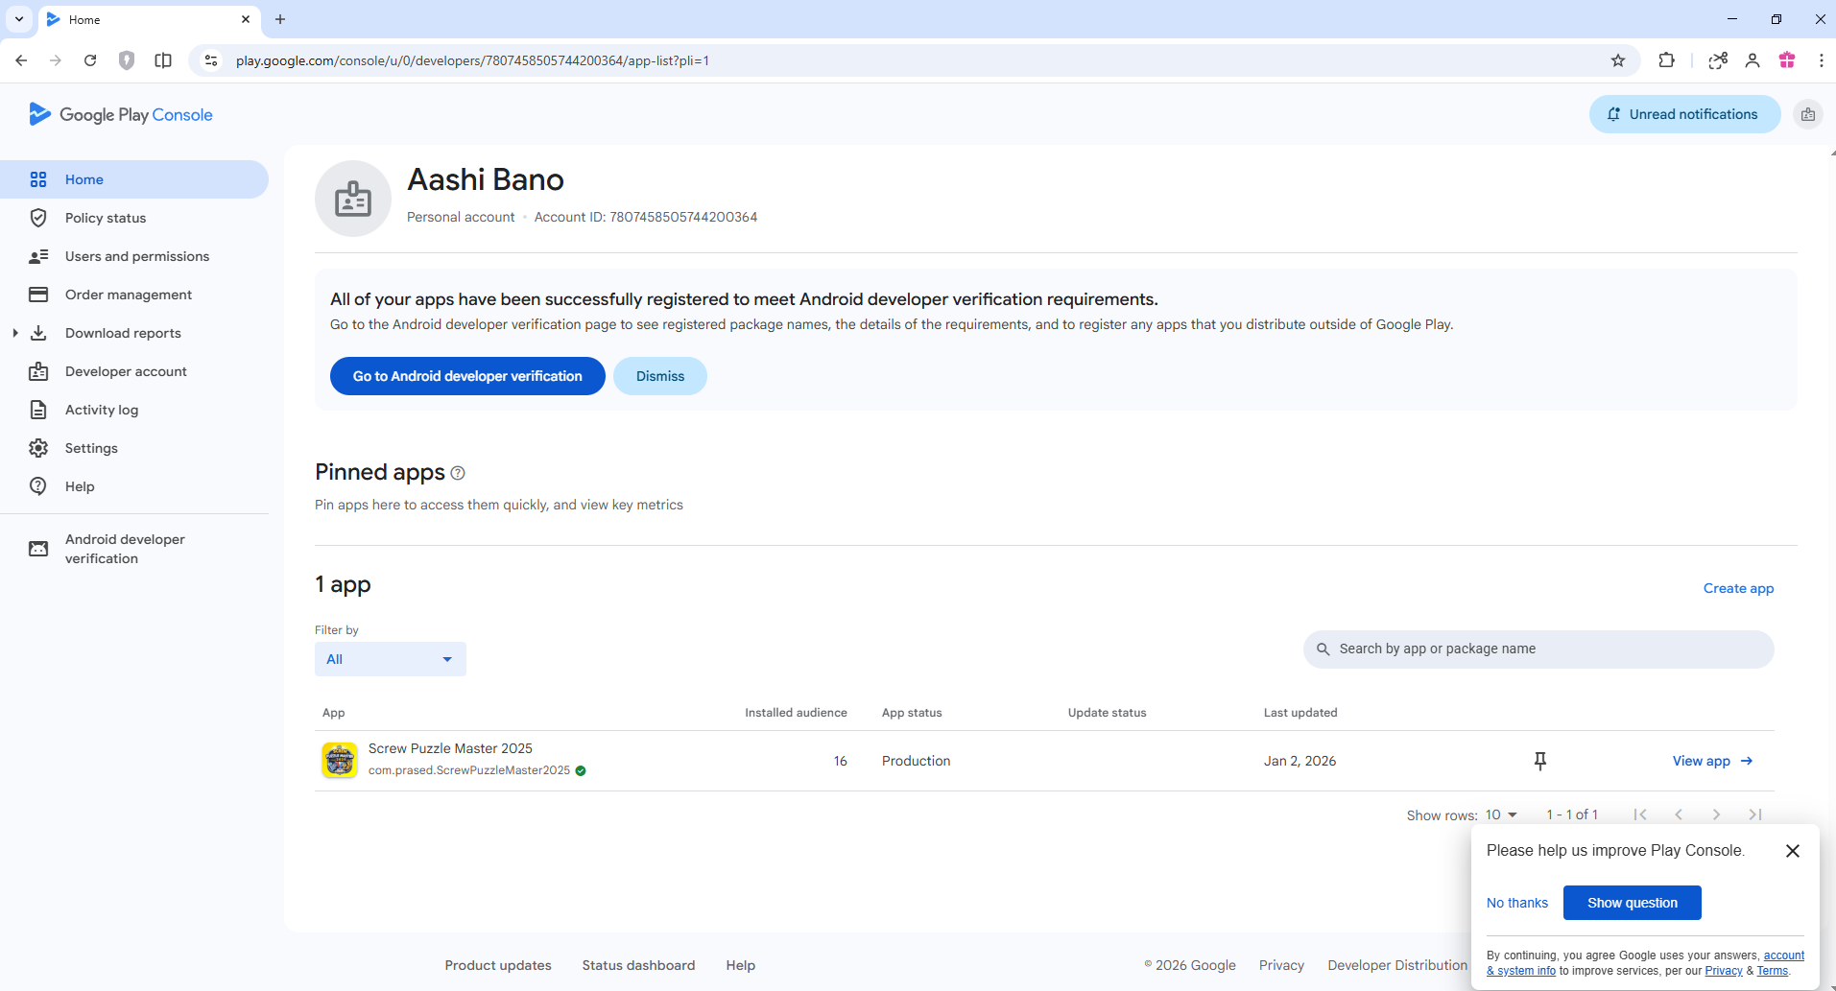Image resolution: width=1836 pixels, height=991 pixels.
Task: Open the browser profile icon
Action: [1753, 60]
